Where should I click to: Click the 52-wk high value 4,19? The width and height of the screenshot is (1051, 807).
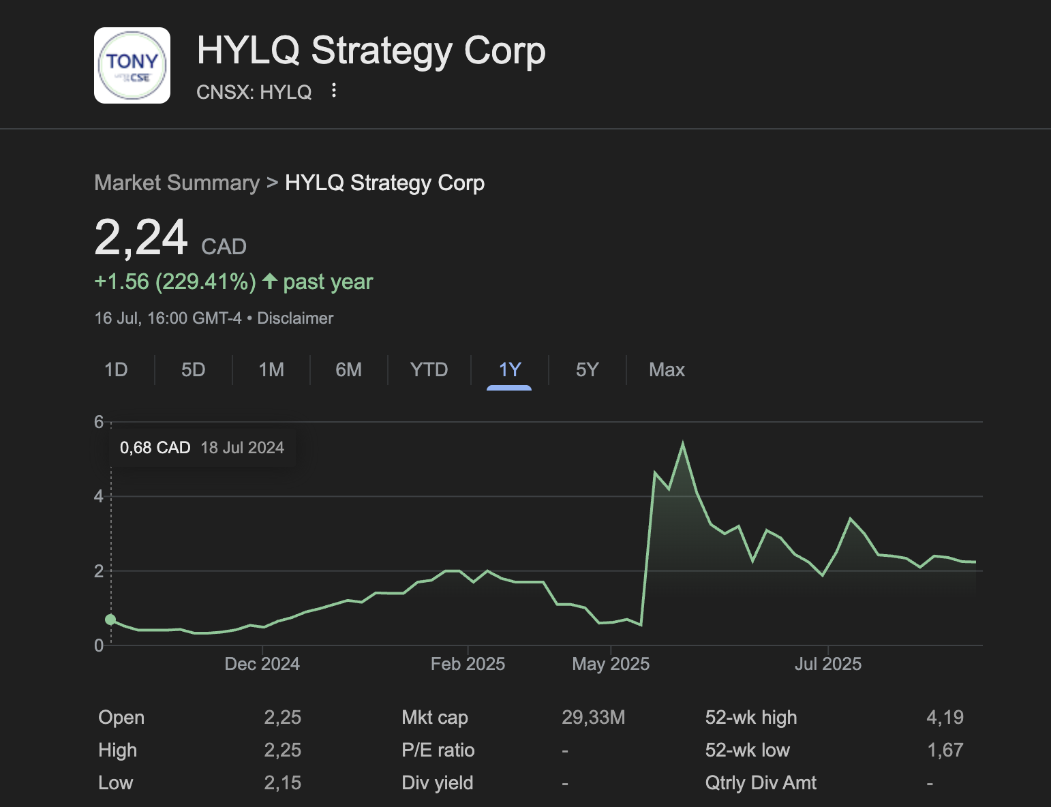(945, 717)
